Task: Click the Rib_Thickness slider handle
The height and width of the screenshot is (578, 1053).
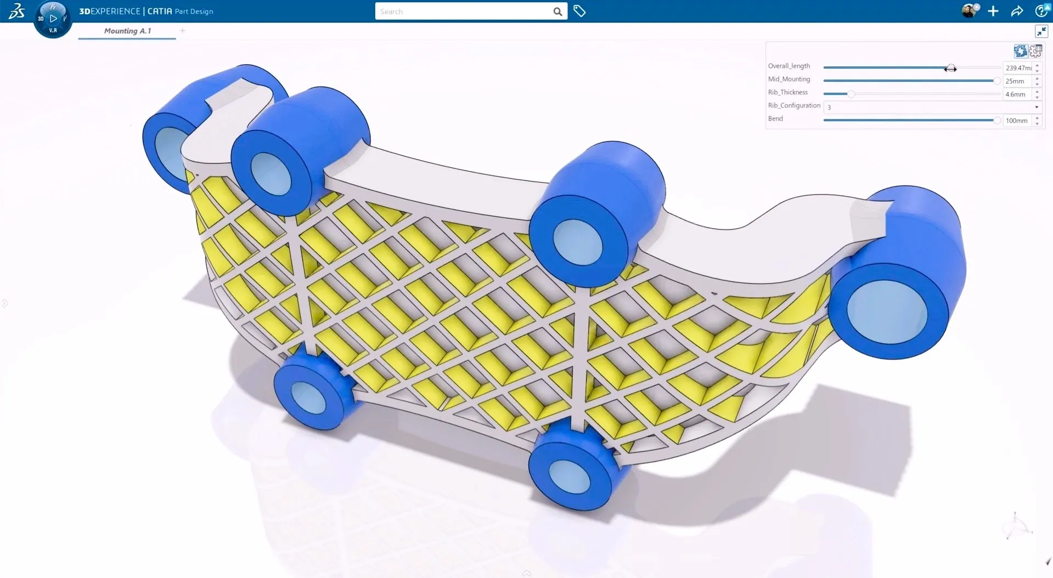Action: [x=851, y=94]
